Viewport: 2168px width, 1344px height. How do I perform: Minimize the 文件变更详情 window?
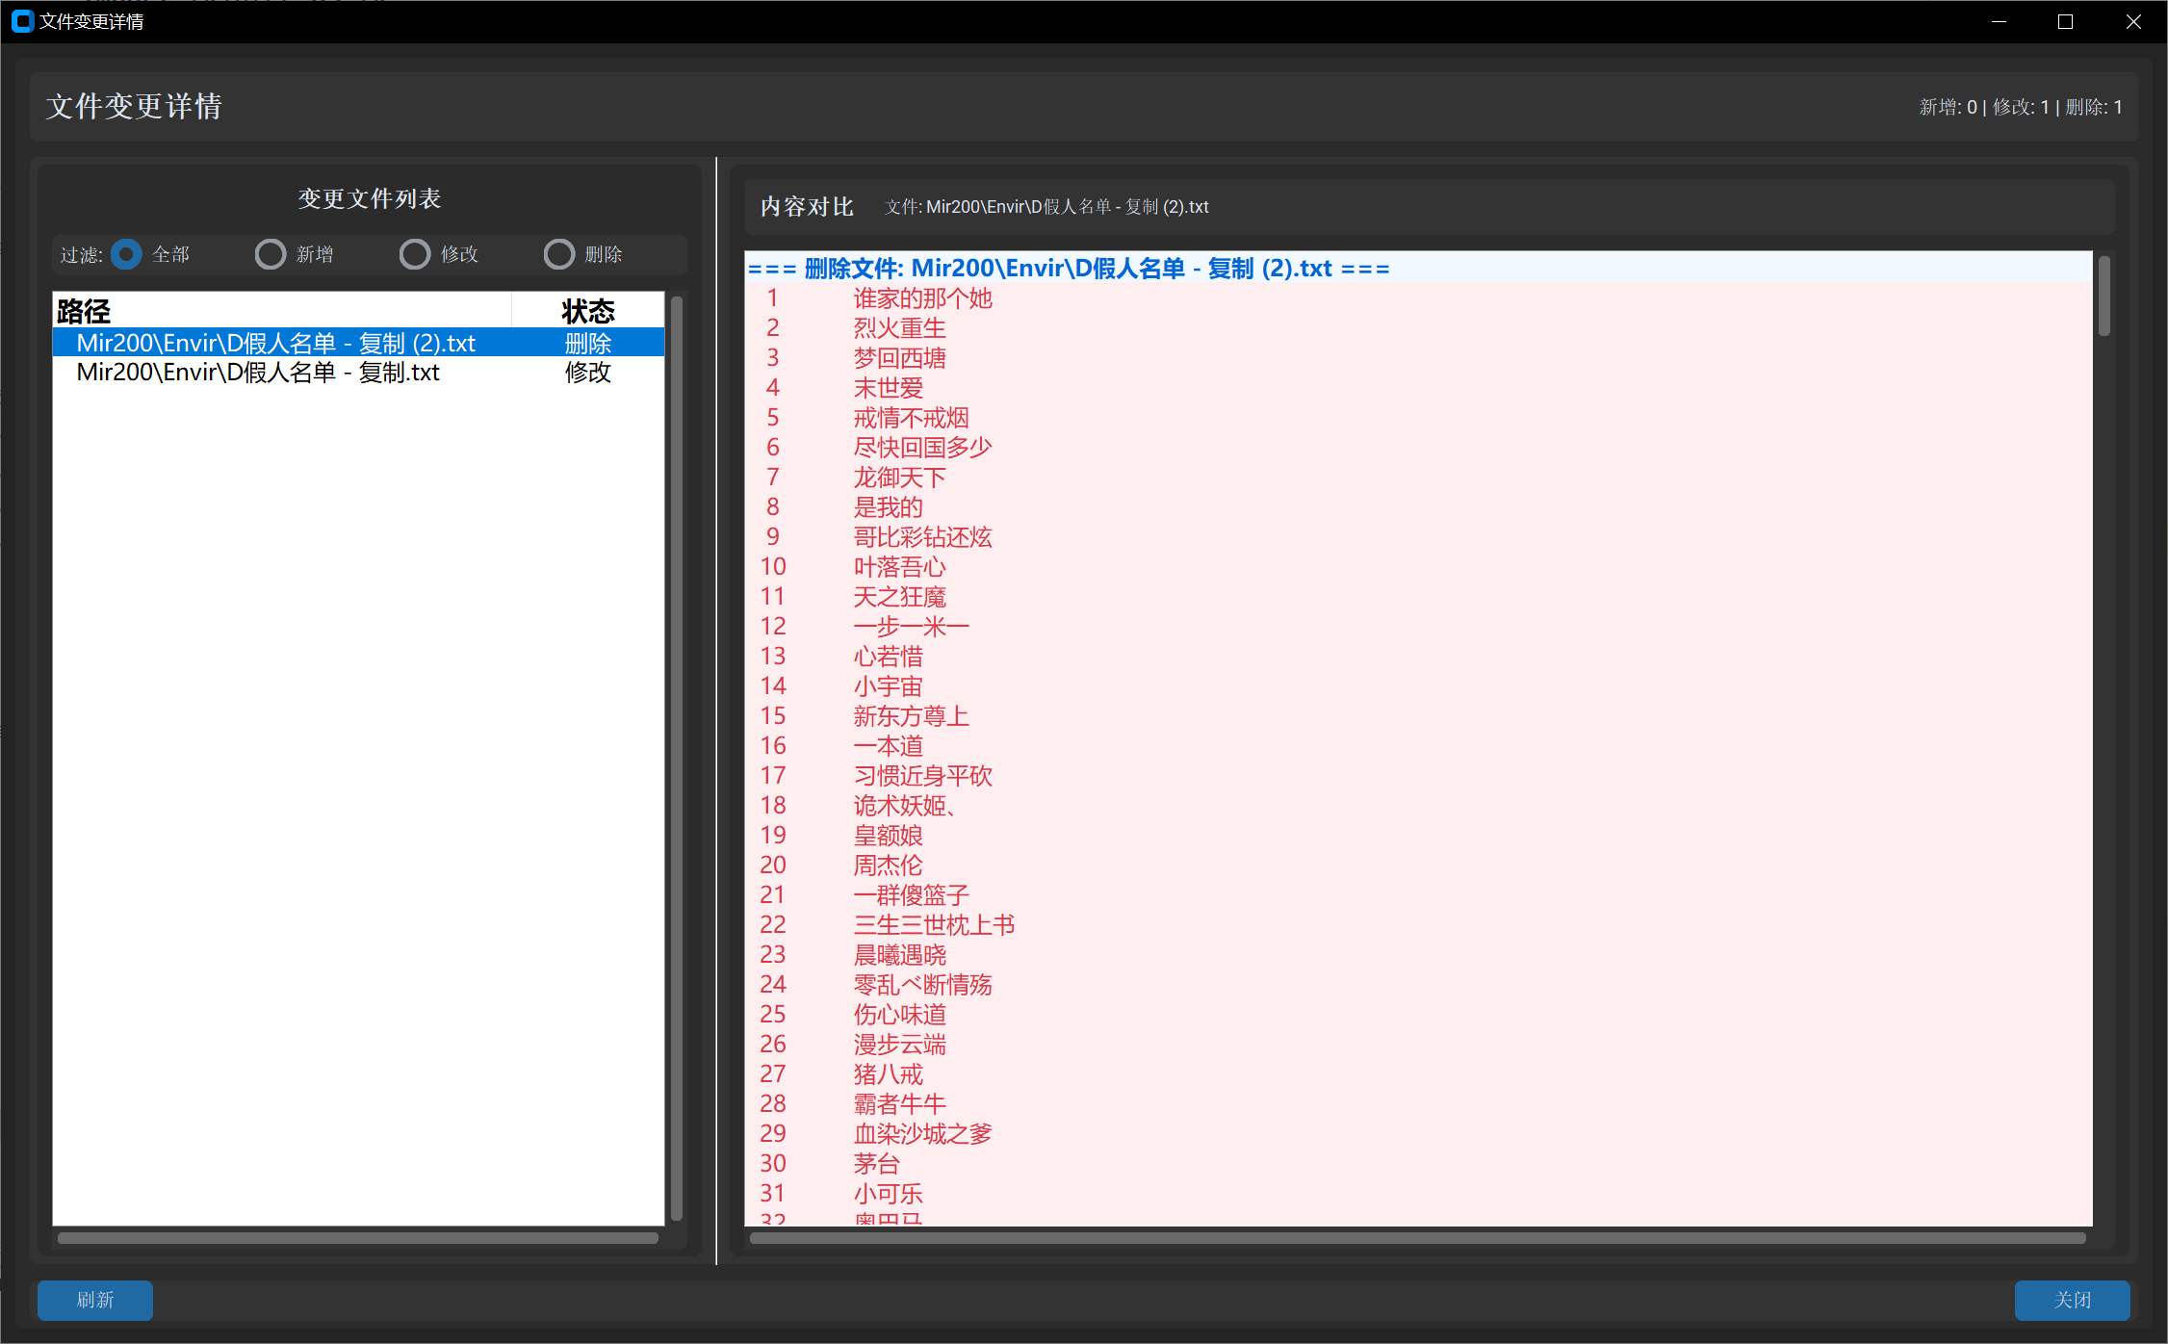(1999, 21)
